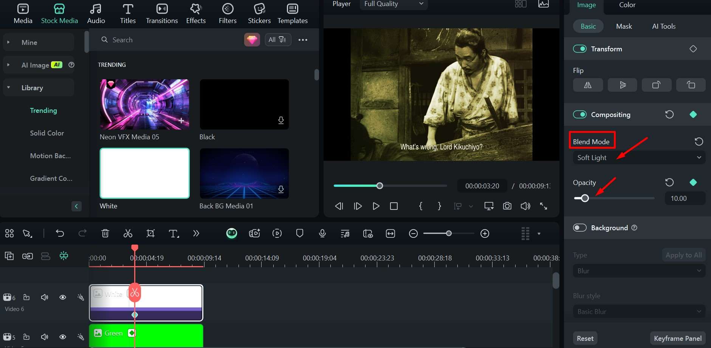Hide the Video 6 track
Screen dimensions: 711x348
pyautogui.click(x=63, y=297)
